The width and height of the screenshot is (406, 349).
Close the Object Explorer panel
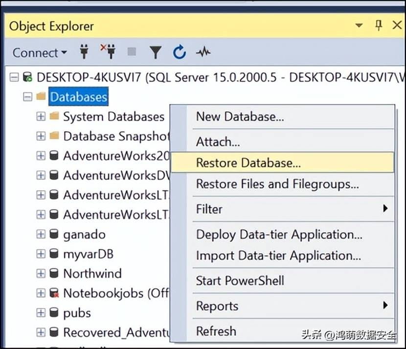coord(397,25)
